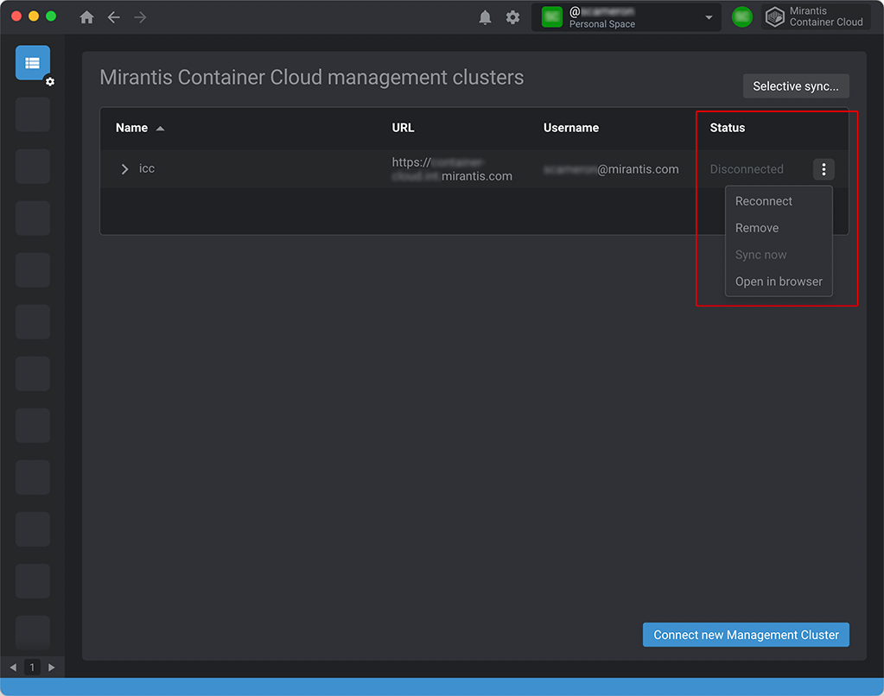Open preferences gear in top bar
The image size is (884, 696).
click(512, 17)
